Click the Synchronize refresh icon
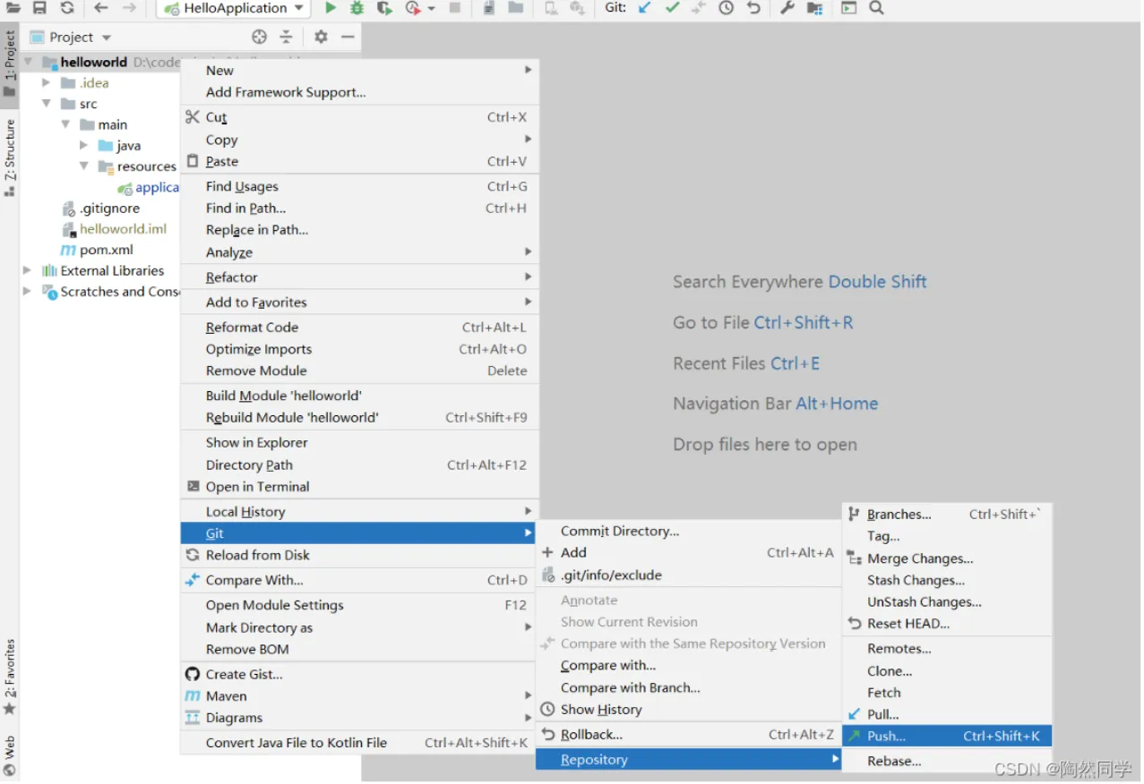The width and height of the screenshot is (1144, 784). click(x=67, y=8)
